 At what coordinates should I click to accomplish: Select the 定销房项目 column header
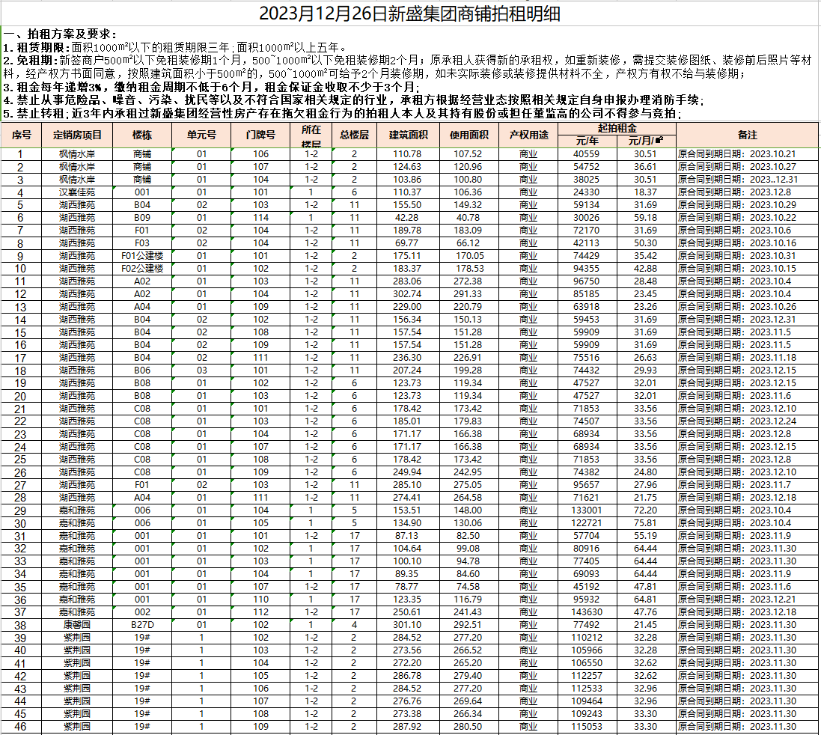(x=77, y=135)
